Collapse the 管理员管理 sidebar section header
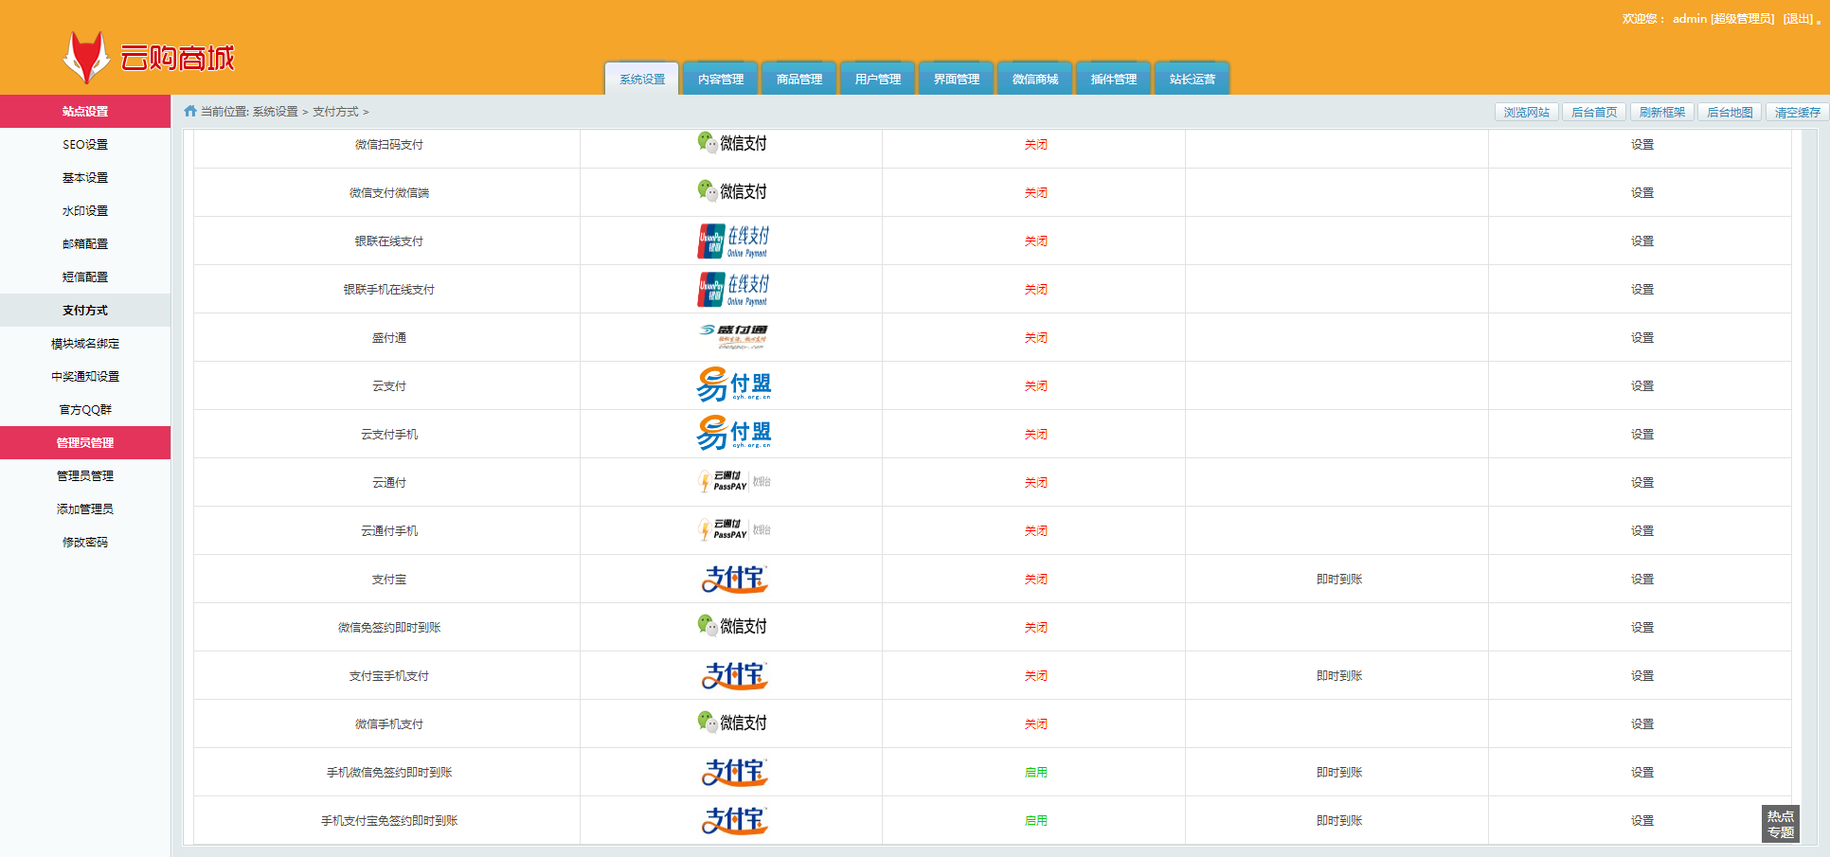The image size is (1830, 857). [85, 443]
